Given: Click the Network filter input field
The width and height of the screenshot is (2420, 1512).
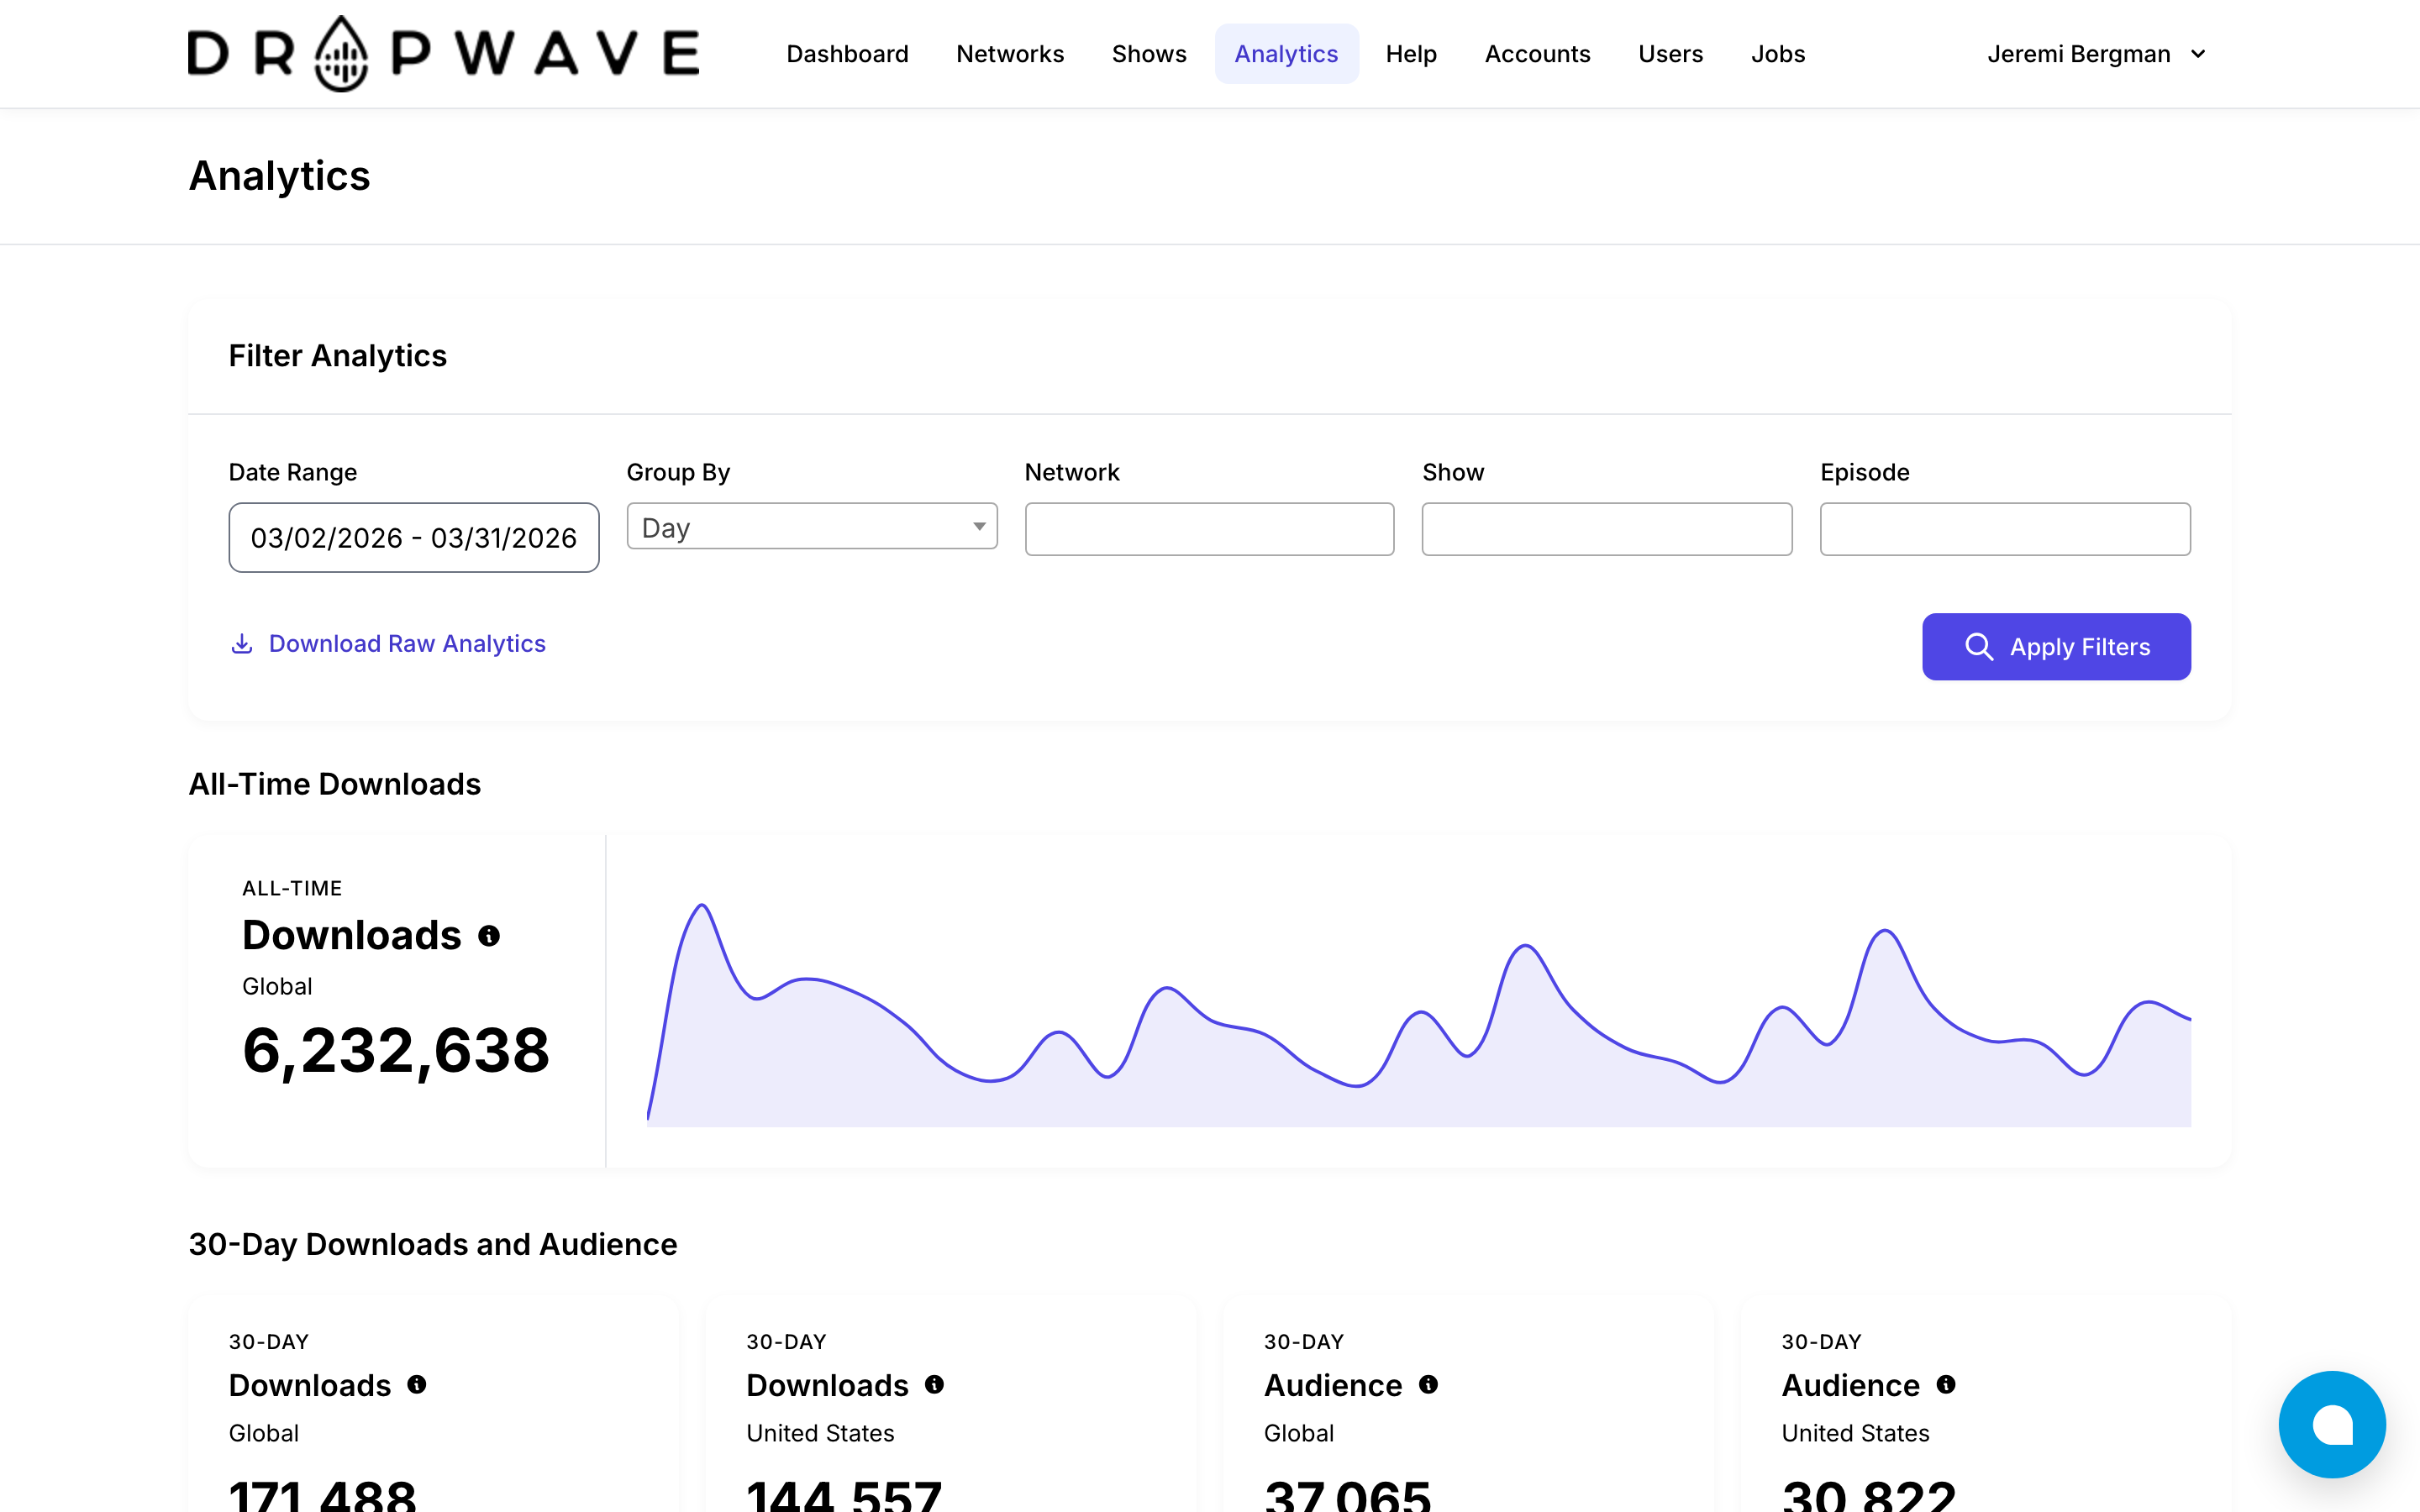Looking at the screenshot, I should [1208, 529].
